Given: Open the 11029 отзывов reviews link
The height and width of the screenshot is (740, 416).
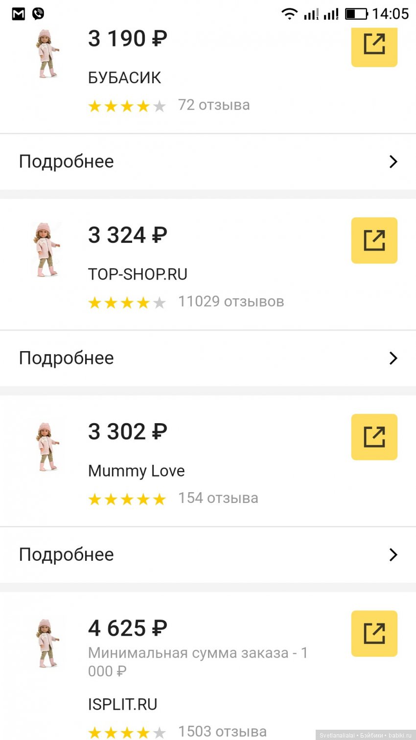Looking at the screenshot, I should [231, 302].
